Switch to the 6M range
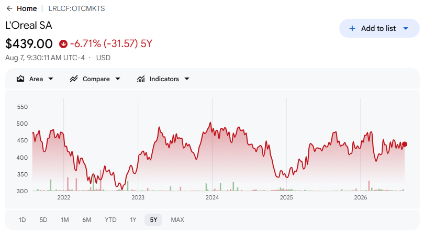 [x=87, y=220]
